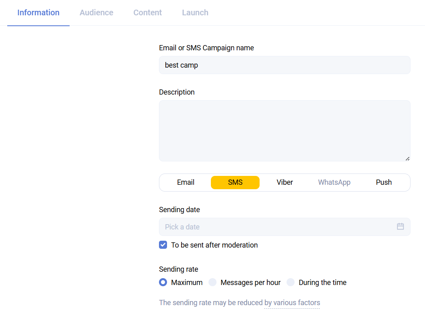This screenshot has height=318, width=425.
Task: Select the SMS channel button
Action: click(x=235, y=182)
